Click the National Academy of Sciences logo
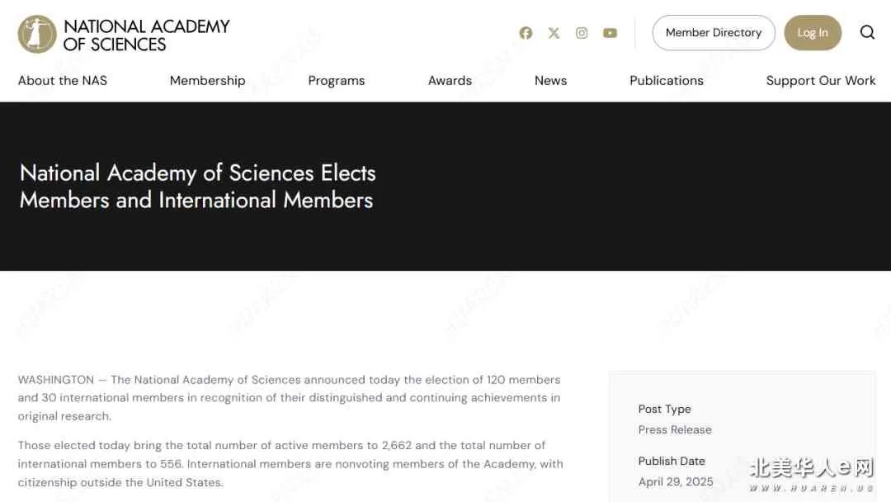The height and width of the screenshot is (502, 891). pos(37,34)
